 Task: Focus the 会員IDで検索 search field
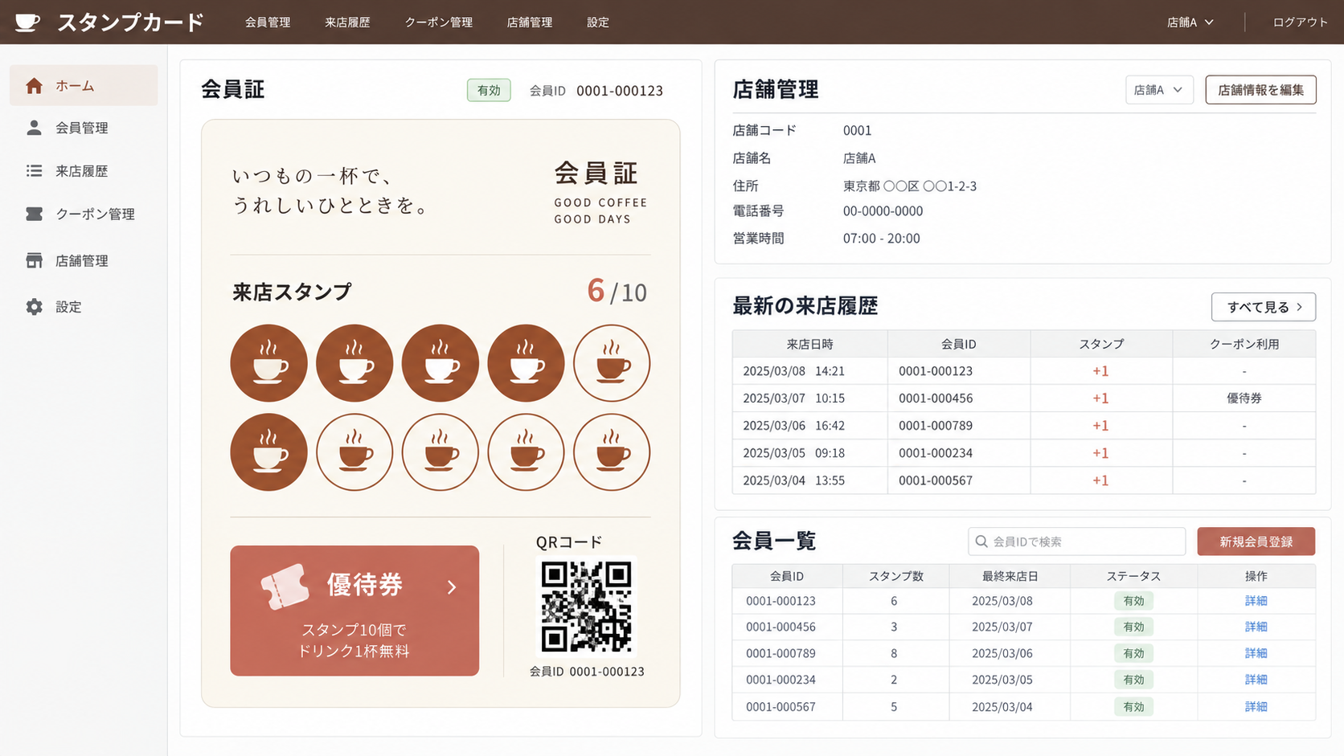tap(1076, 541)
